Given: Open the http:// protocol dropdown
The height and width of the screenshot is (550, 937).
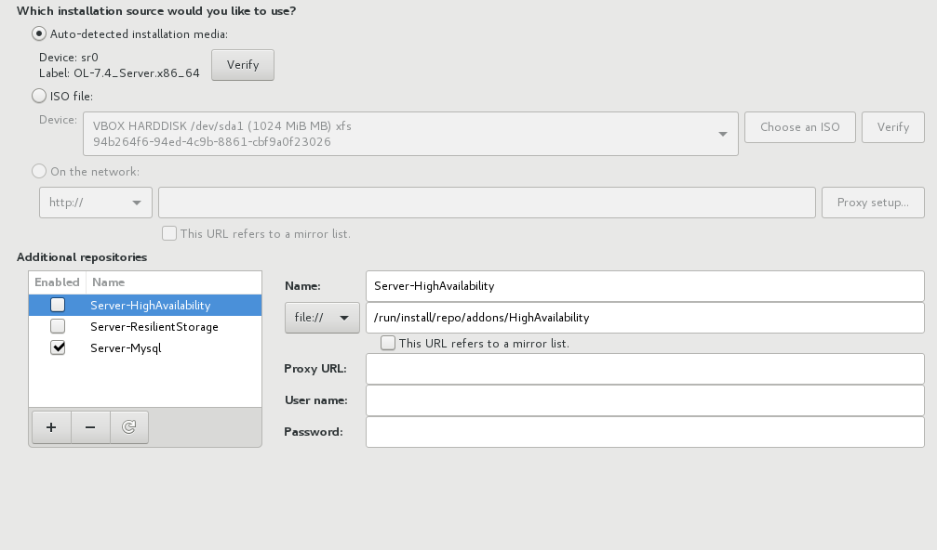Looking at the screenshot, I should click(96, 203).
